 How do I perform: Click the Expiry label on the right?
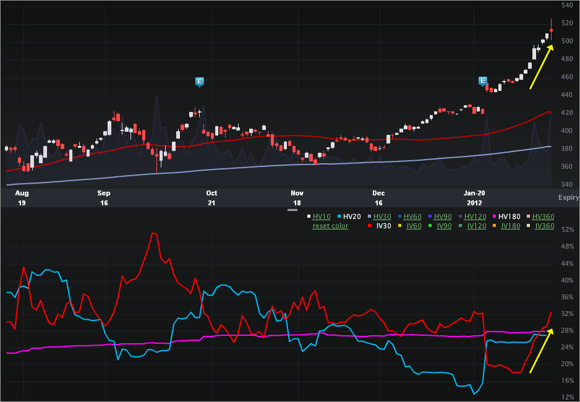(568, 197)
